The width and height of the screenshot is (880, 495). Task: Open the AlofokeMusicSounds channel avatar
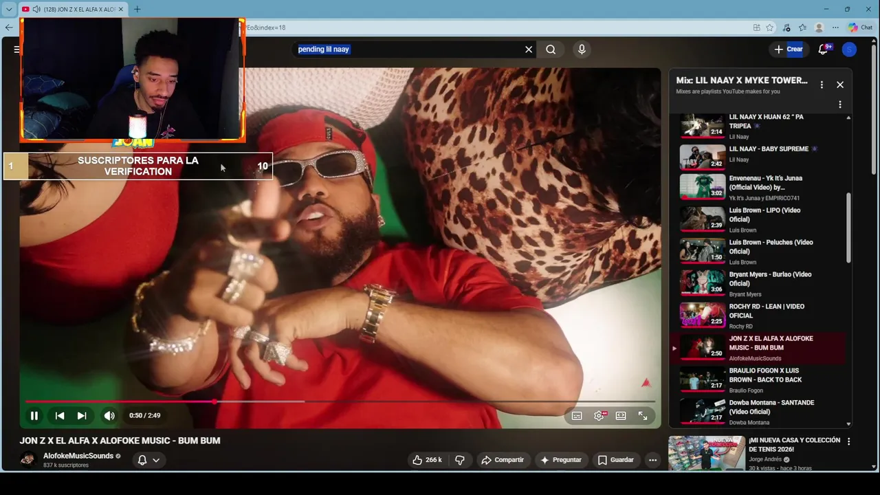tap(28, 460)
